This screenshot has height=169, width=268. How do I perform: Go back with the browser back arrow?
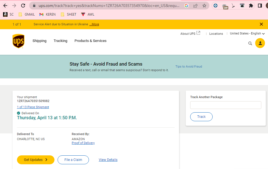click(5, 6)
